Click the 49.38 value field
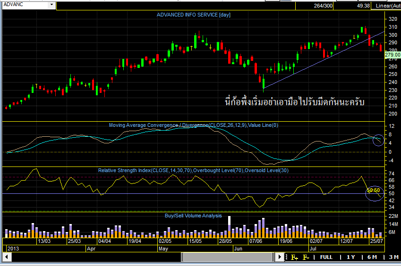401x266 pixels. click(363, 6)
